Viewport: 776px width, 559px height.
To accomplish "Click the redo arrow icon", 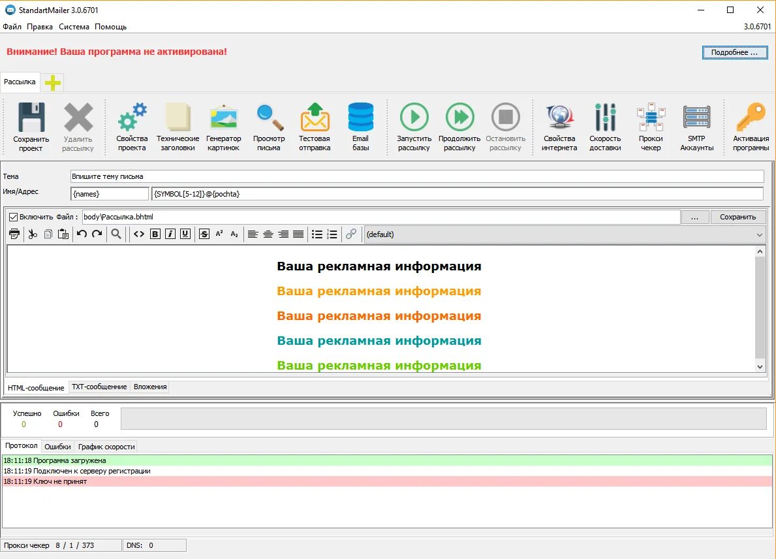I will tap(97, 234).
